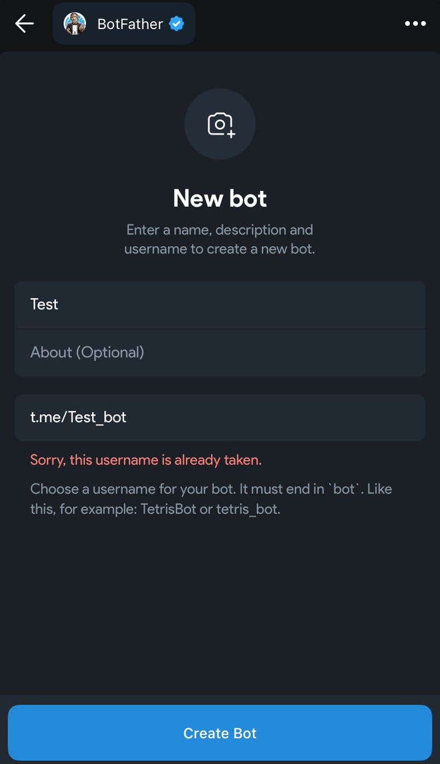Focus the bot name field containing Test
Viewport: 440px width, 764px height.
(220, 304)
